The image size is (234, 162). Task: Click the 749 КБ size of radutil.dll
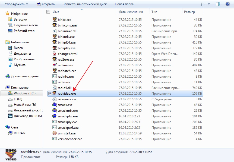click(197, 88)
